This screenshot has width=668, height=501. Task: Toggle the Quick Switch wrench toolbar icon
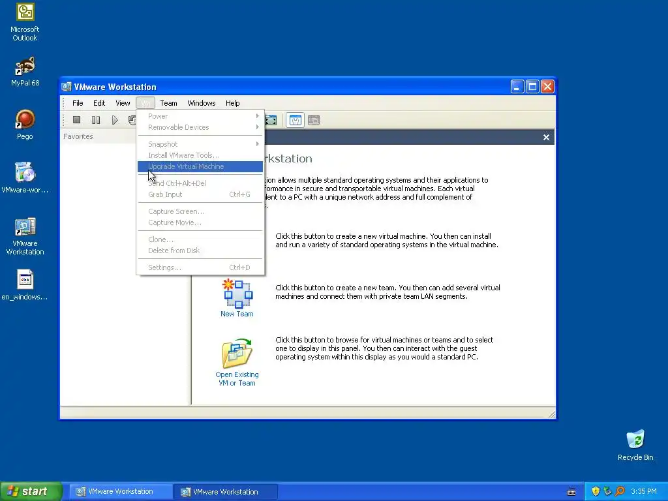point(296,120)
